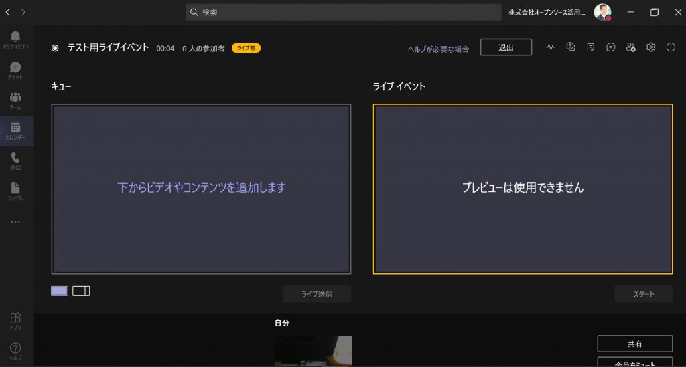
Task: Open the add participants icon
Action: tap(630, 47)
